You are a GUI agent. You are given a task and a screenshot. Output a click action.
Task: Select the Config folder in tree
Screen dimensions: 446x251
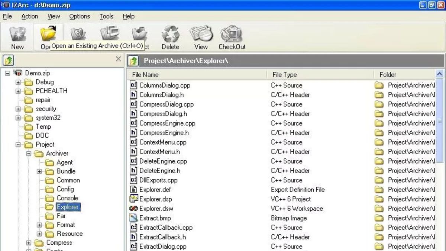coord(65,189)
